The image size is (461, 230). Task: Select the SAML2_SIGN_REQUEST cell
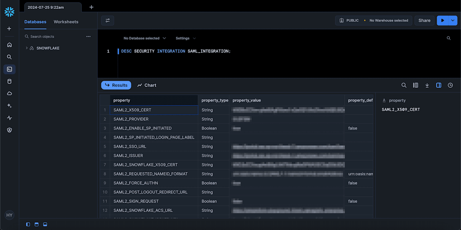154,201
